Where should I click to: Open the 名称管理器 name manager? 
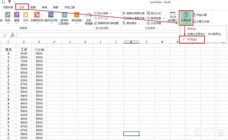(89, 19)
